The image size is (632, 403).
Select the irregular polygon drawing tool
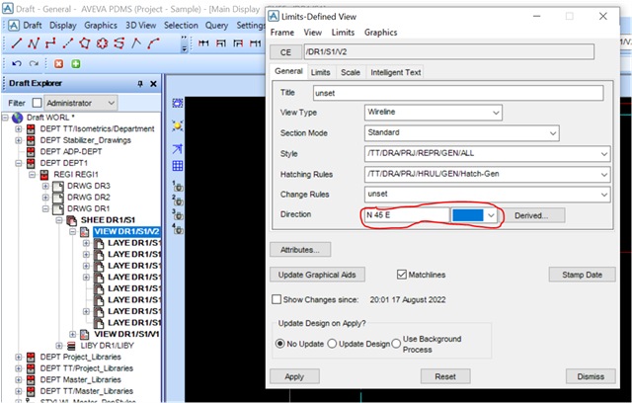click(85, 43)
